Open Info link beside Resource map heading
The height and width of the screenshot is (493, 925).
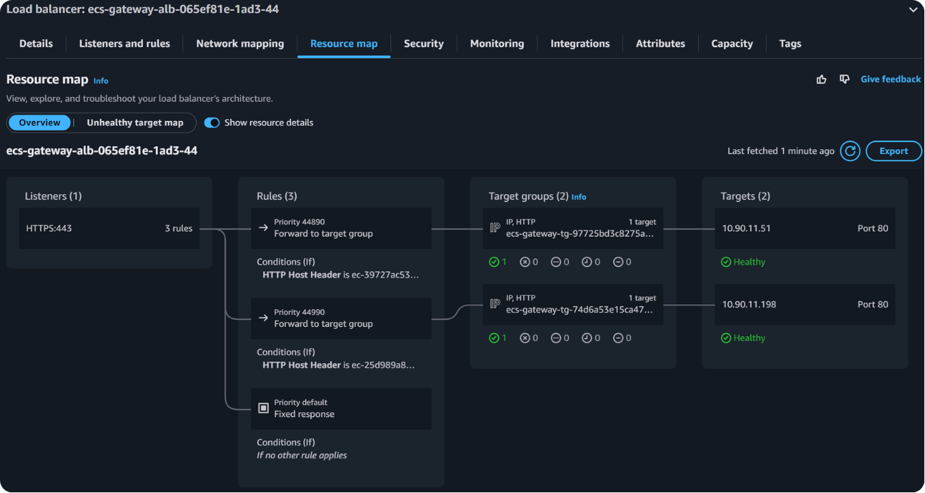[x=100, y=81]
